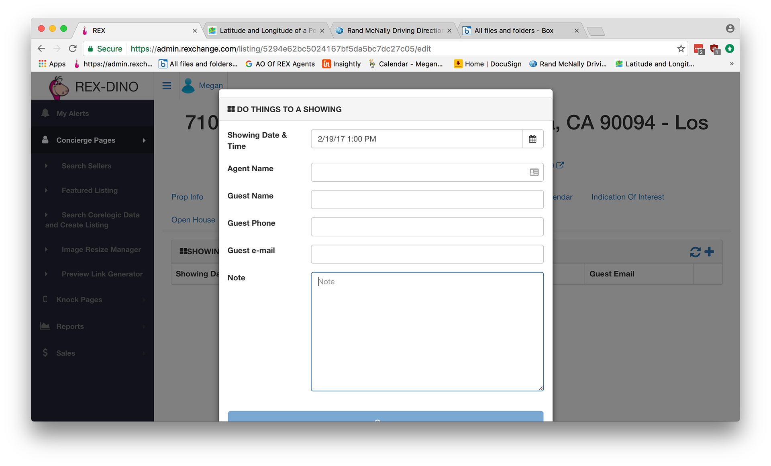Open the red calendar extension with badge 2
The image size is (771, 466).
[x=699, y=49]
